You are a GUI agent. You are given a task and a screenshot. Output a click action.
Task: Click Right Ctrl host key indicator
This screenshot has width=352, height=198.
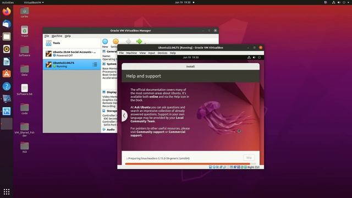[x=253, y=167]
